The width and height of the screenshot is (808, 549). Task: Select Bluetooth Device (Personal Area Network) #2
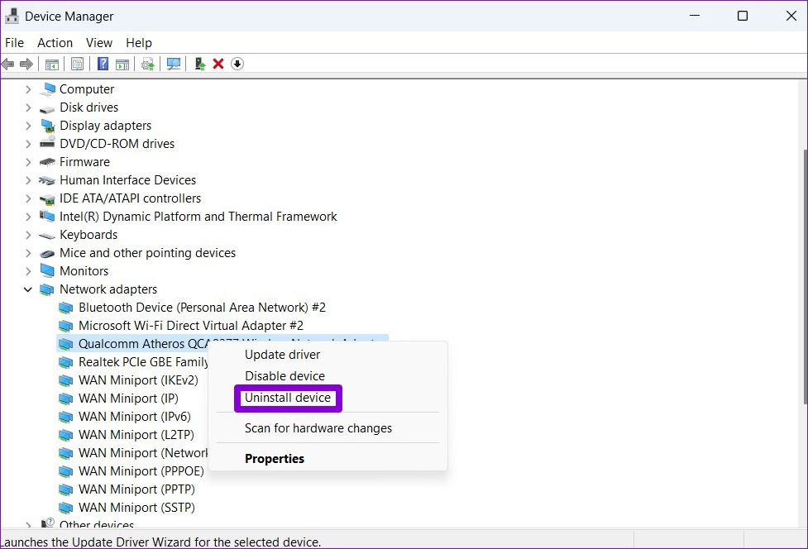[202, 308]
